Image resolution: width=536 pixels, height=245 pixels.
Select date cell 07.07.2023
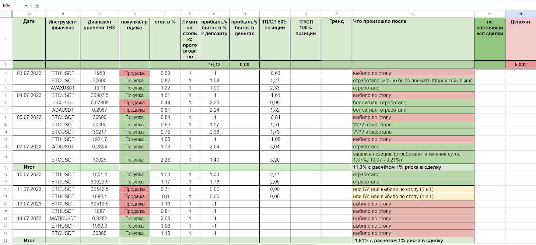click(x=29, y=146)
